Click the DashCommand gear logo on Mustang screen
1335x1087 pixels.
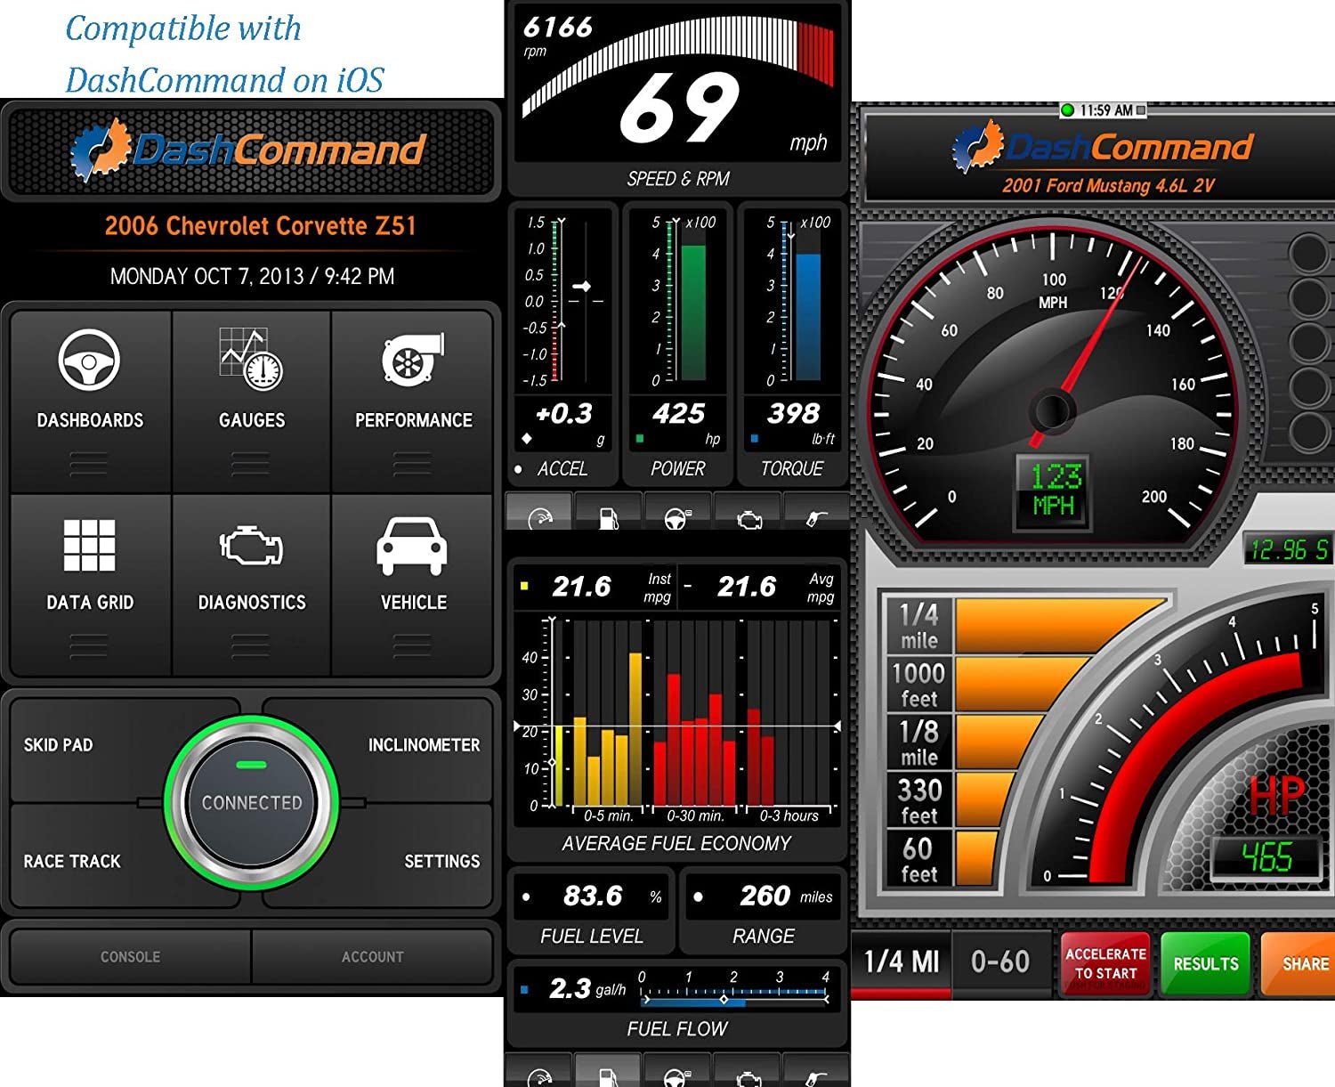pyautogui.click(x=977, y=148)
